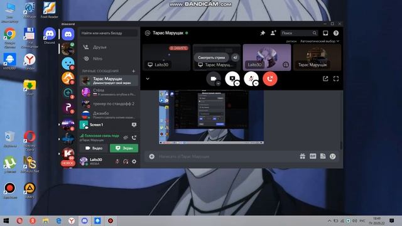The width and height of the screenshot is (402, 226).
Task: Open the sticker picker
Action: [x=323, y=156]
